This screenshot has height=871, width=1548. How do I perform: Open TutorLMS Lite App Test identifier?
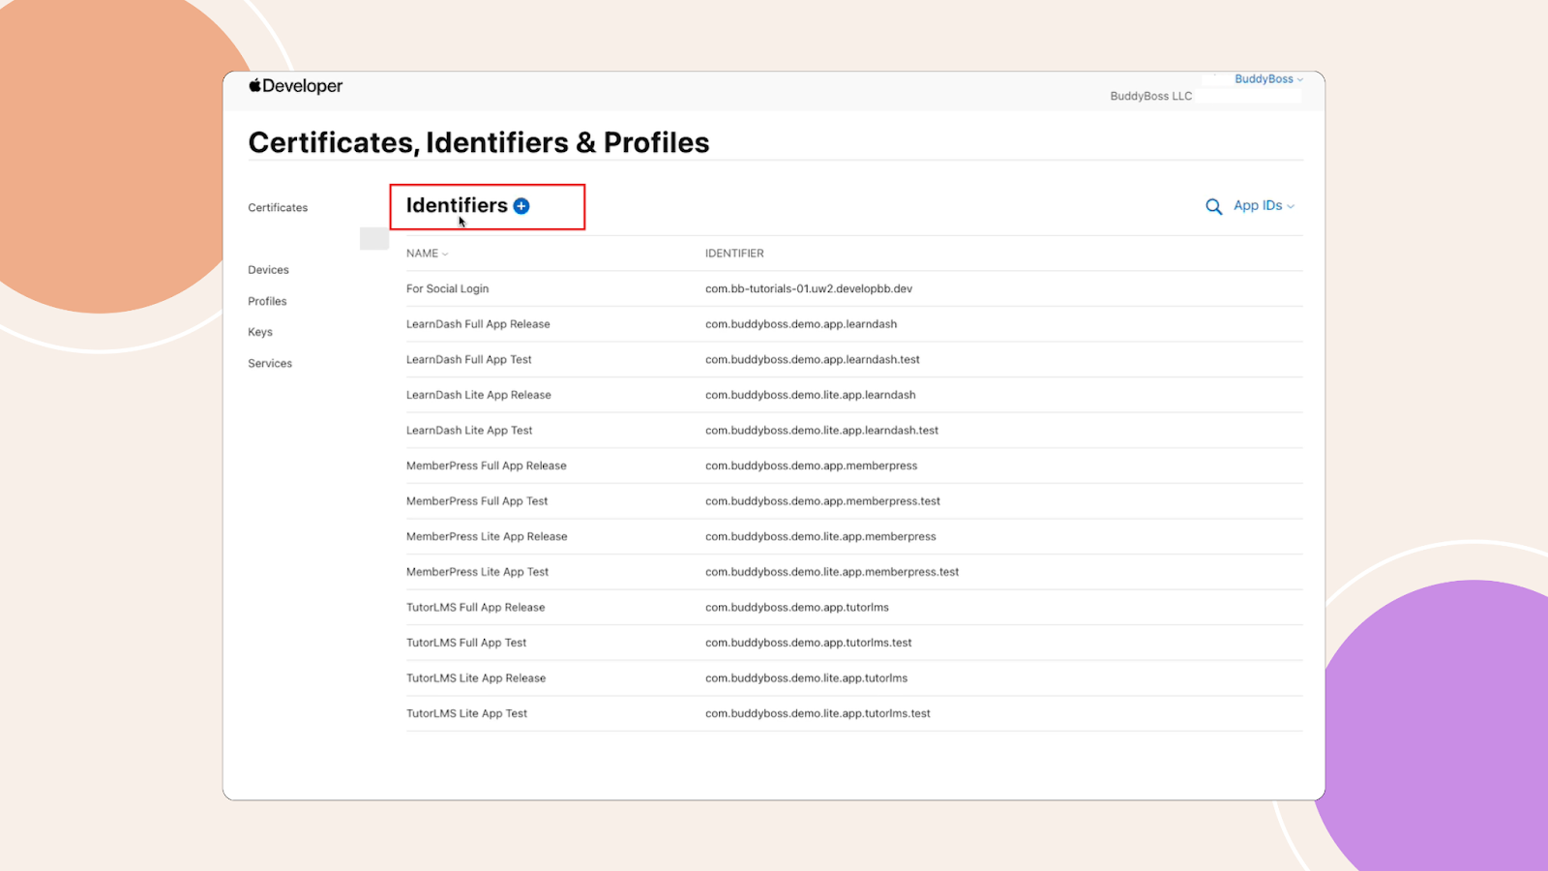click(467, 713)
